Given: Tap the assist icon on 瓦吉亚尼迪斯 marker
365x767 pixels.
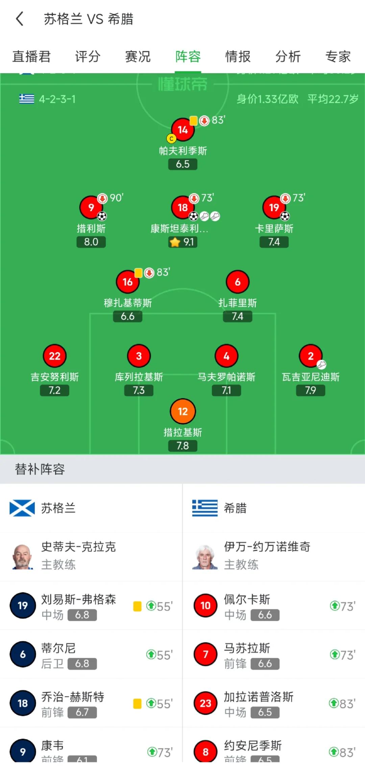Looking at the screenshot, I should pyautogui.click(x=321, y=364).
